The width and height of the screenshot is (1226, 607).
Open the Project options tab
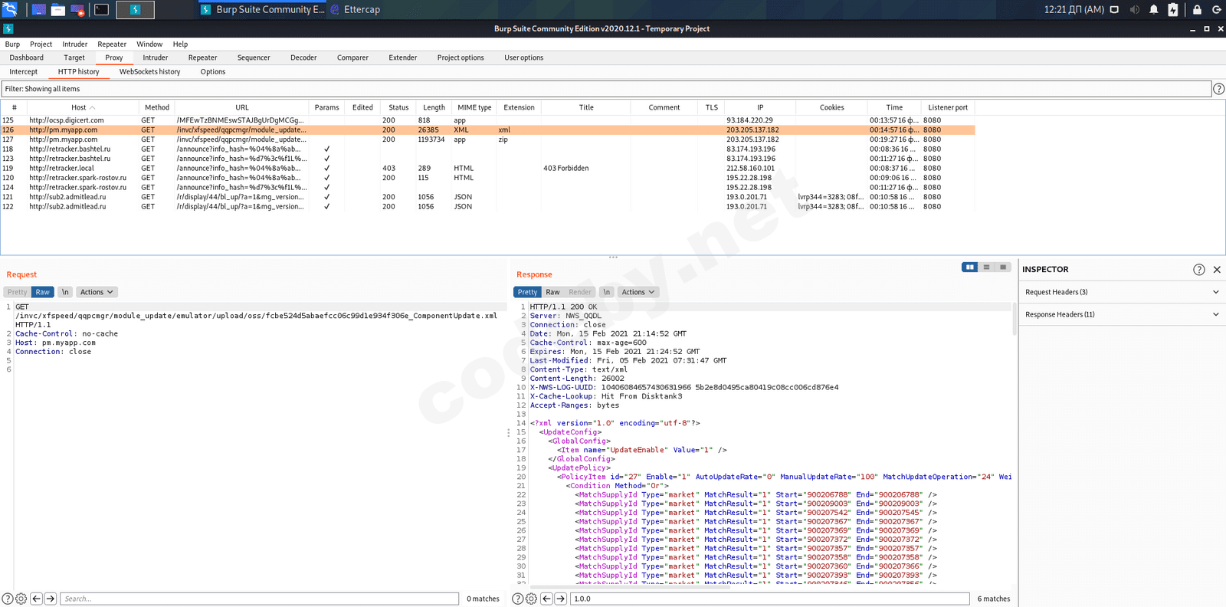pyautogui.click(x=461, y=57)
